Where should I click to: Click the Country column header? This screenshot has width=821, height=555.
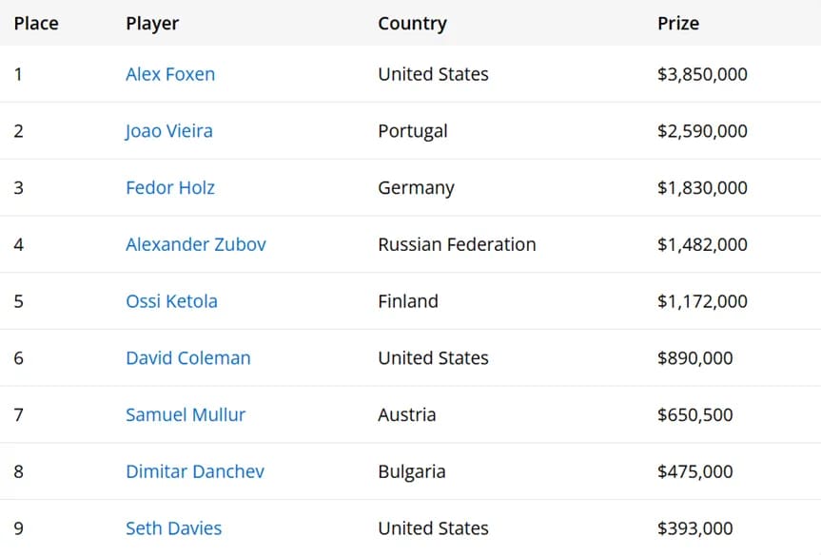413,24
